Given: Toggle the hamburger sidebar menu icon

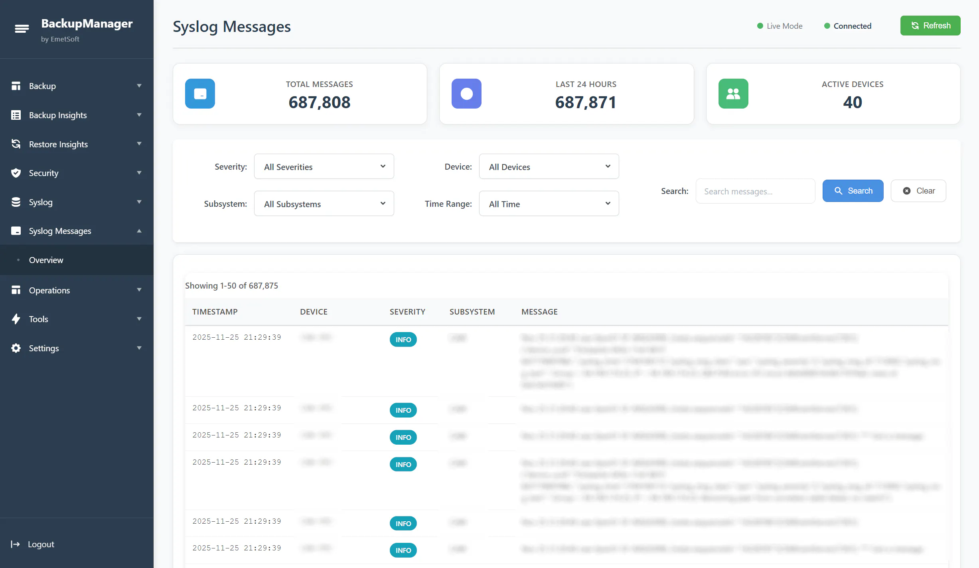Looking at the screenshot, I should (22, 29).
